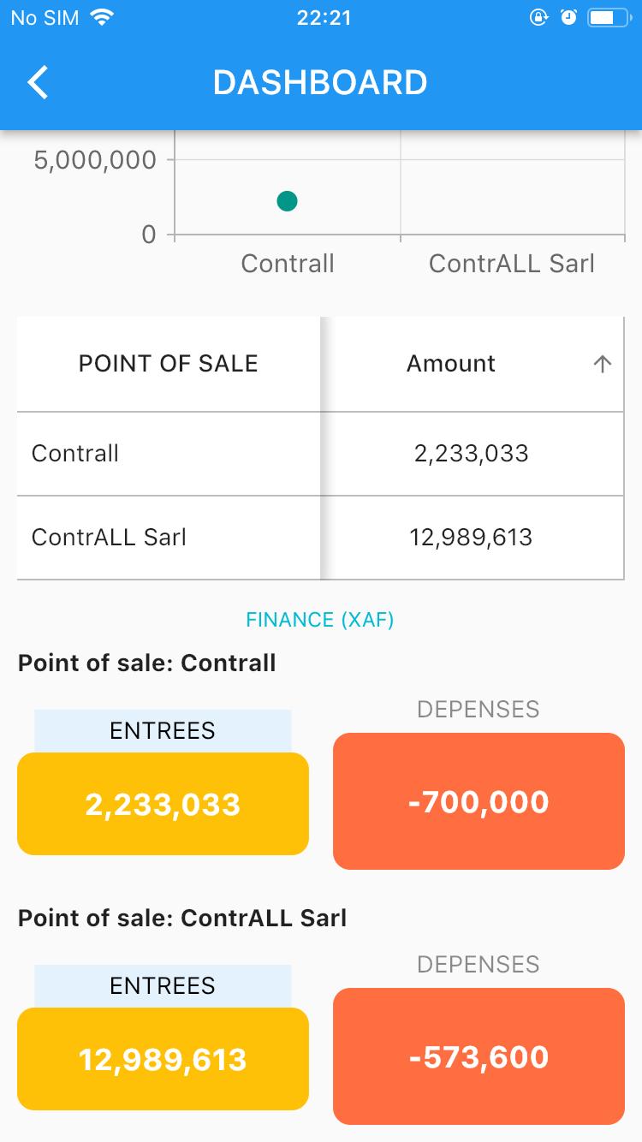Image resolution: width=642 pixels, height=1142 pixels.
Task: Tap the rotation lock status icon
Action: pos(538,18)
